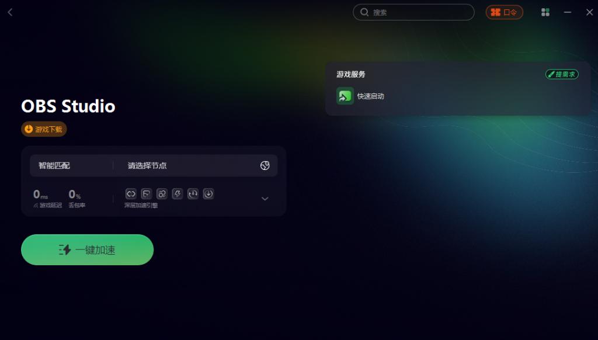Screen dimensions: 598x340
Task: Click the second deep acceleration engine icon
Action: 147,194
